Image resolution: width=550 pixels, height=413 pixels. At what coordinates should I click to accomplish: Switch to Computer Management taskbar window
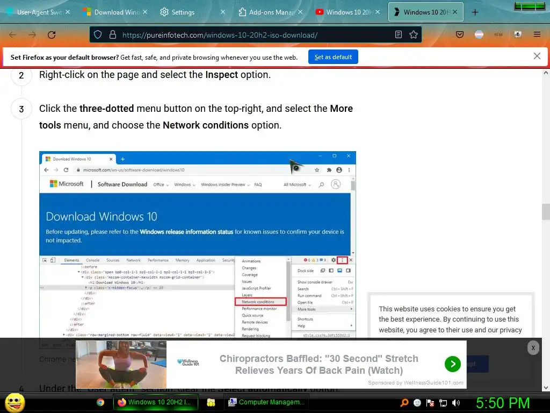[x=266, y=402]
